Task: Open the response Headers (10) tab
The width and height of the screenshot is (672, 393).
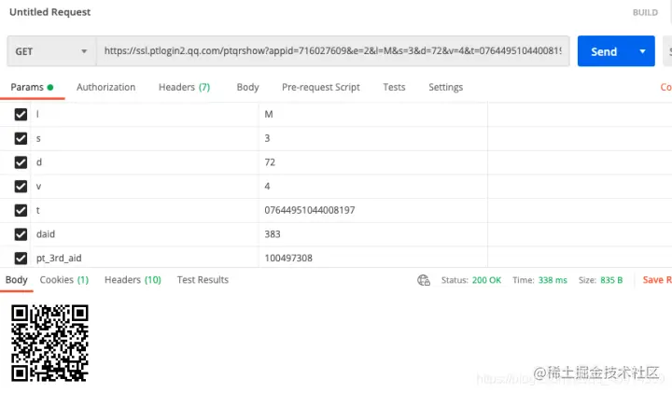Action: pos(133,280)
